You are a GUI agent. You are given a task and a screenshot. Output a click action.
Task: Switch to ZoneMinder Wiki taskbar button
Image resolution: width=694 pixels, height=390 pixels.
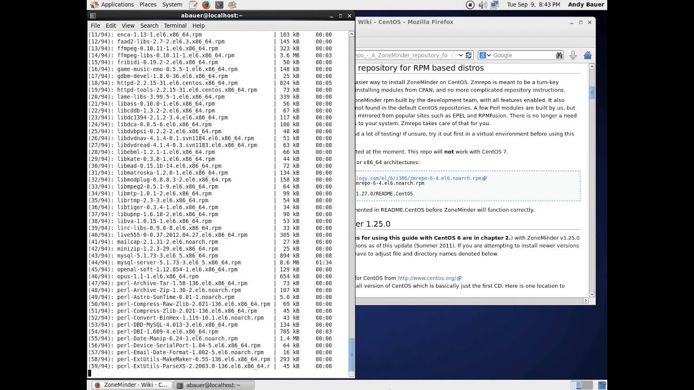pos(131,385)
